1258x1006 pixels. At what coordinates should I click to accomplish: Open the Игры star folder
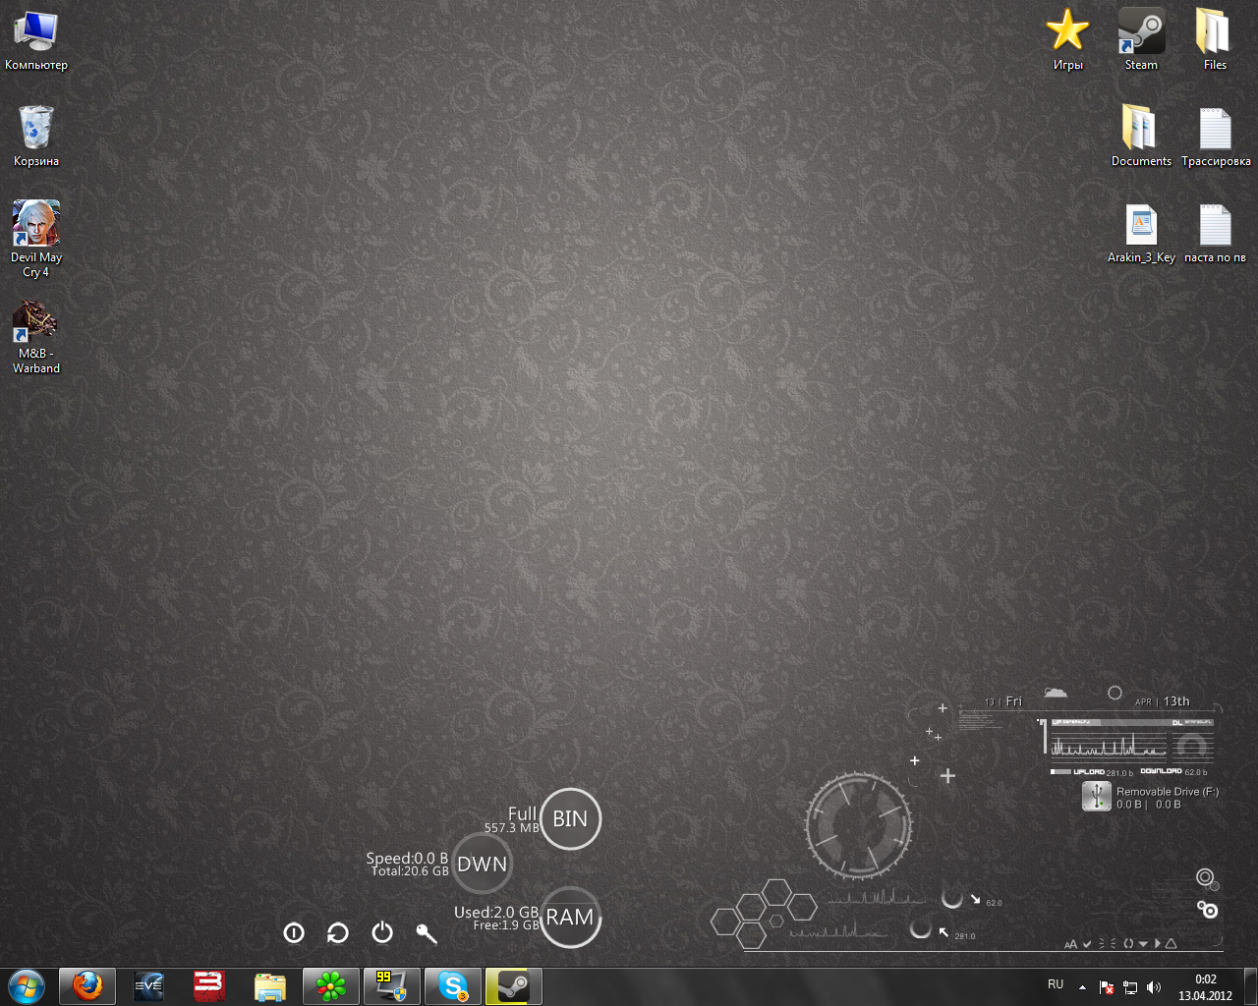[1067, 32]
